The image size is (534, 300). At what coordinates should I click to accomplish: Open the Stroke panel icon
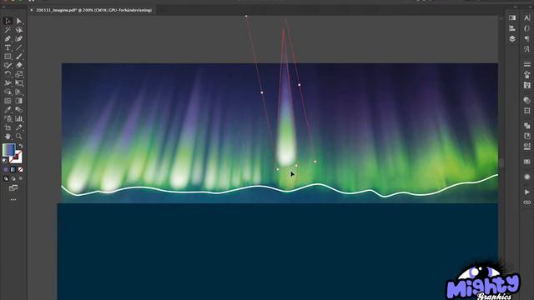pos(526,64)
